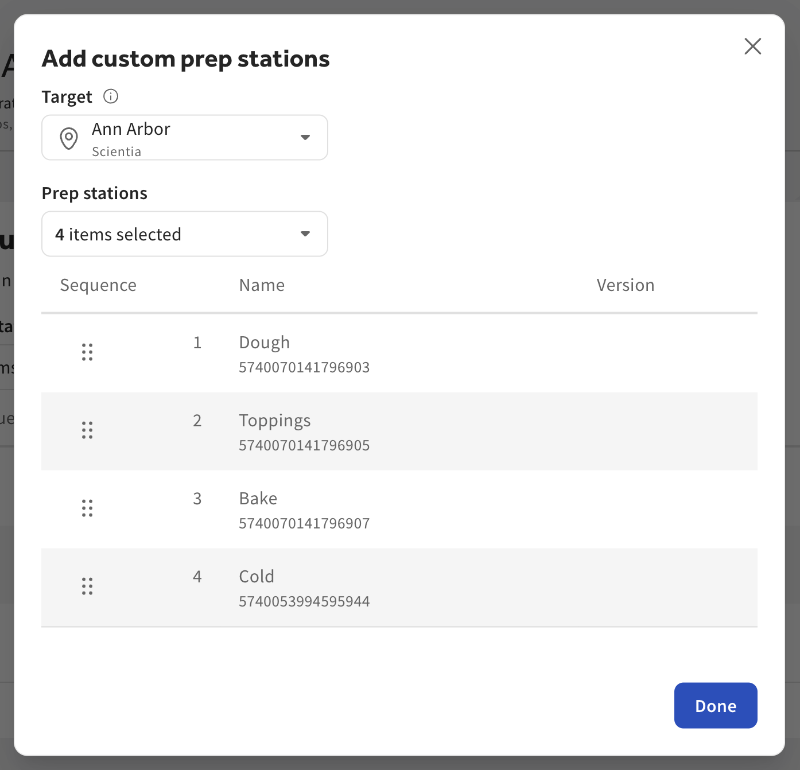Click the Scientia subtitle in the Target field

pos(116,151)
